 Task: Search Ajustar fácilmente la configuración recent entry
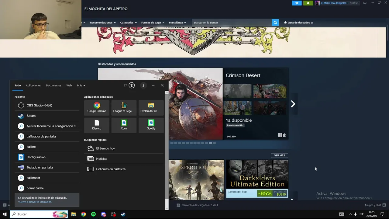point(47,126)
